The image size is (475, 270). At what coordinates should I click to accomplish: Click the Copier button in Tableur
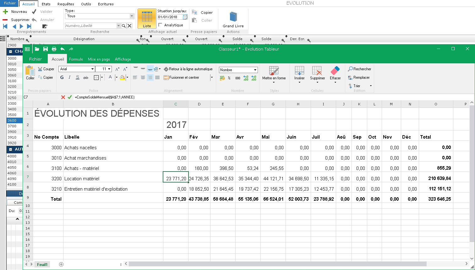(x=46, y=77)
